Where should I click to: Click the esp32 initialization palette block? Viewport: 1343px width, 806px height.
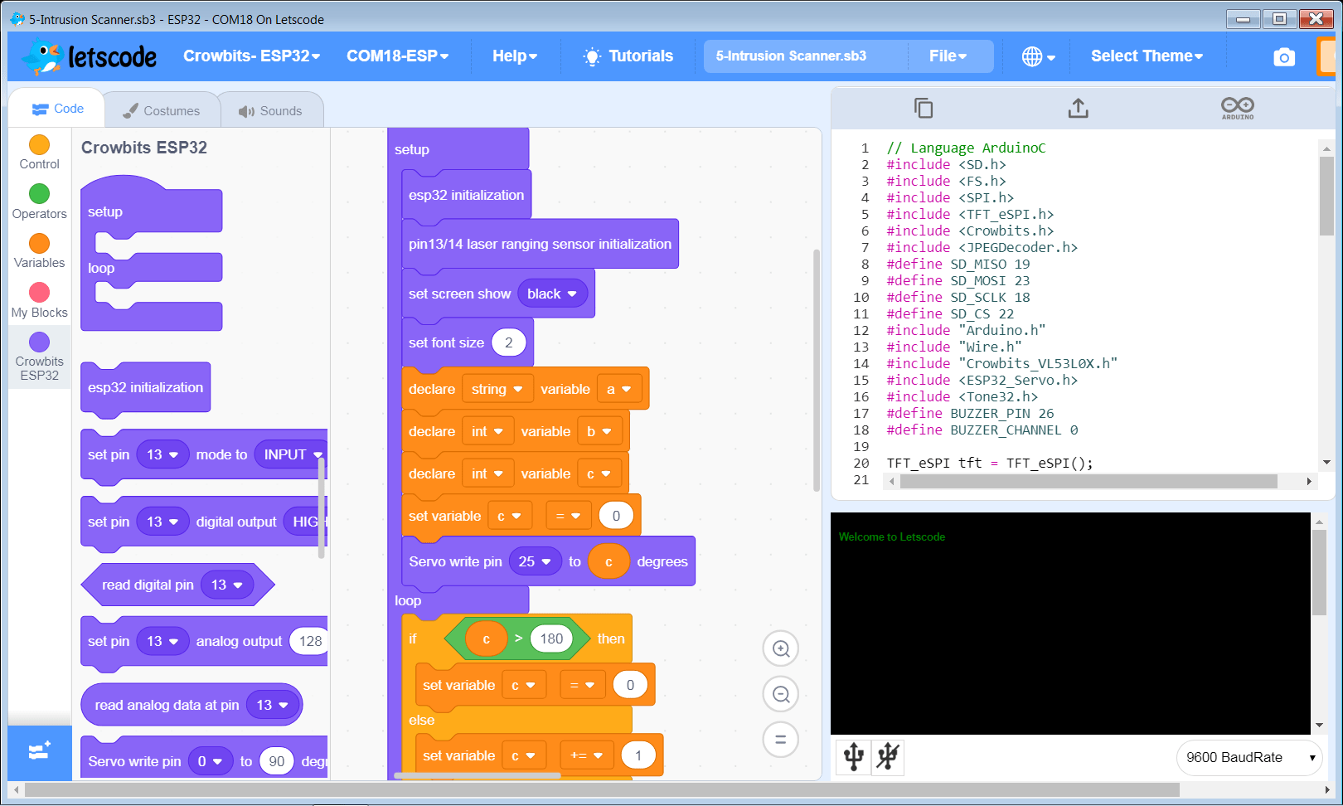pos(145,387)
